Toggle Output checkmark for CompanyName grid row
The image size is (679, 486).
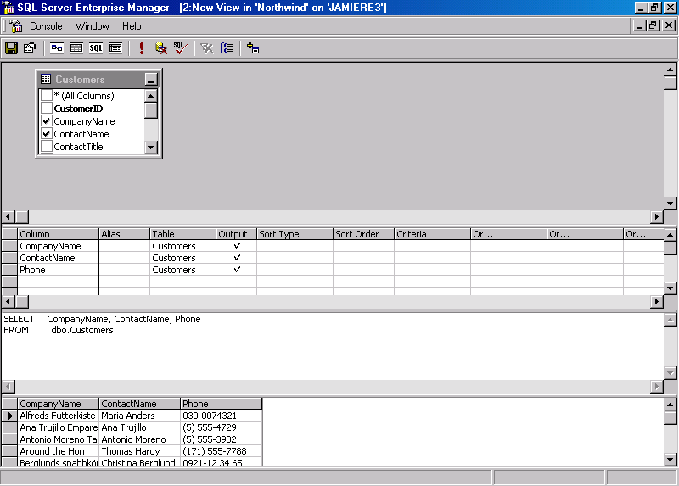coord(237,246)
